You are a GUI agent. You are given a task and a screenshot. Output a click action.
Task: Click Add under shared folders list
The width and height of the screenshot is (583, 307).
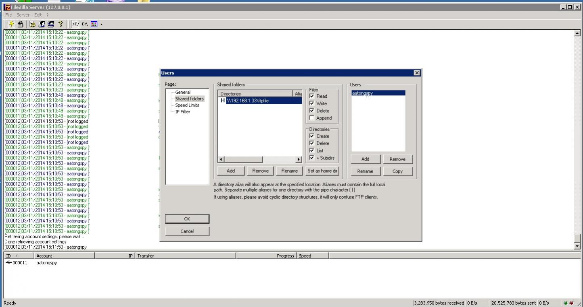[231, 171]
